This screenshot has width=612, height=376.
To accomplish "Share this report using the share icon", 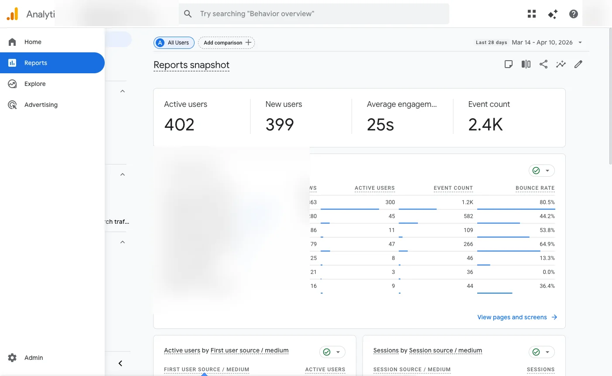I will tap(544, 64).
